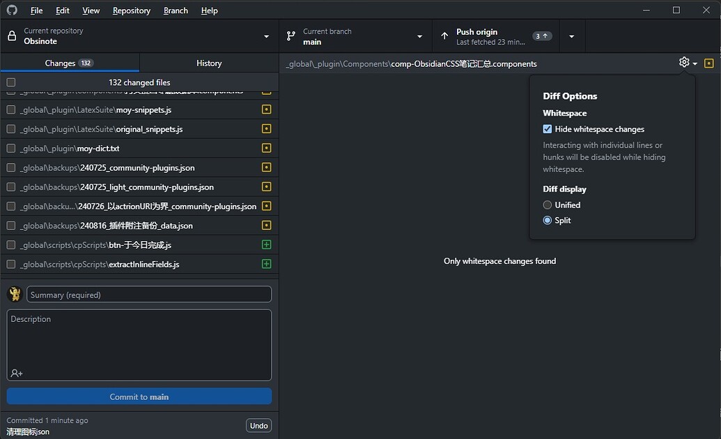Open the push options dropdown arrow
The image size is (721, 439).
click(x=571, y=36)
